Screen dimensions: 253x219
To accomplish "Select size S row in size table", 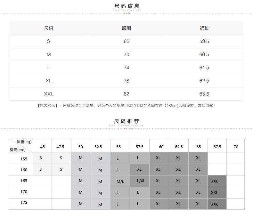I will click(49, 41).
